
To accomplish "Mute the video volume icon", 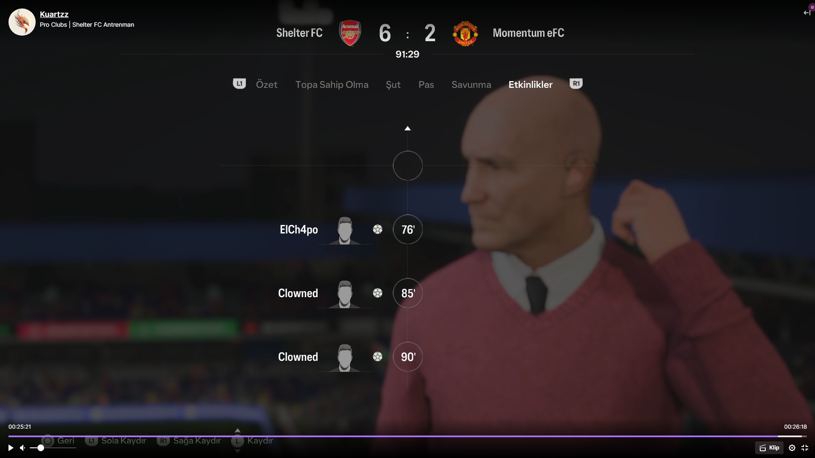I will tap(23, 448).
